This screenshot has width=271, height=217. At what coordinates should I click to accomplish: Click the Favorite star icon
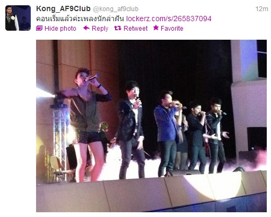coord(156,28)
